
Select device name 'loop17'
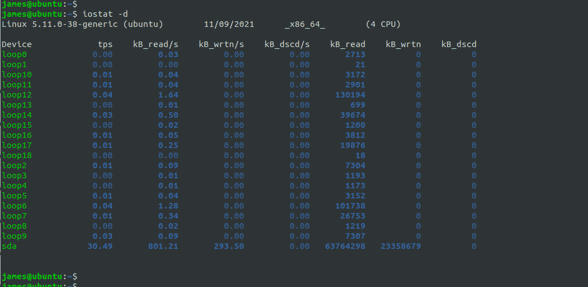point(17,146)
